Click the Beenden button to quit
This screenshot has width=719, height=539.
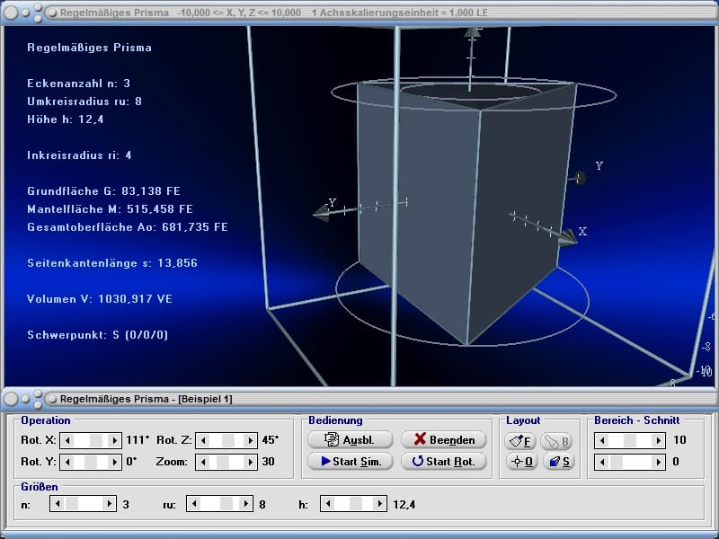click(x=443, y=439)
